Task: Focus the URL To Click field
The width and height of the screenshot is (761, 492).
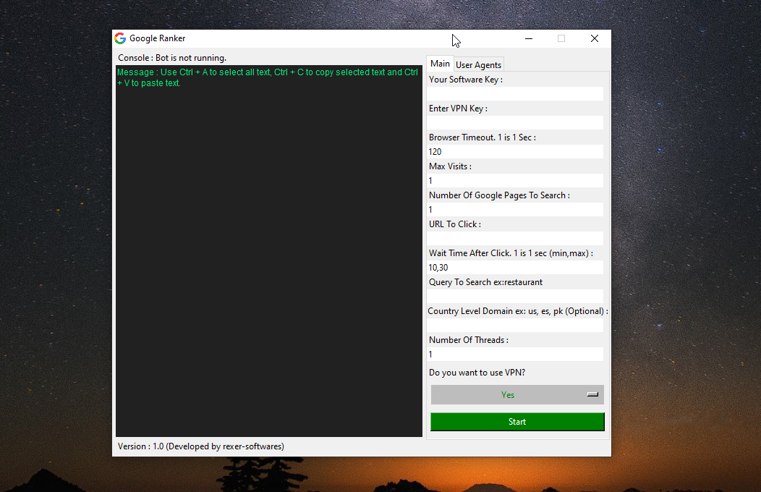Action: click(x=515, y=239)
